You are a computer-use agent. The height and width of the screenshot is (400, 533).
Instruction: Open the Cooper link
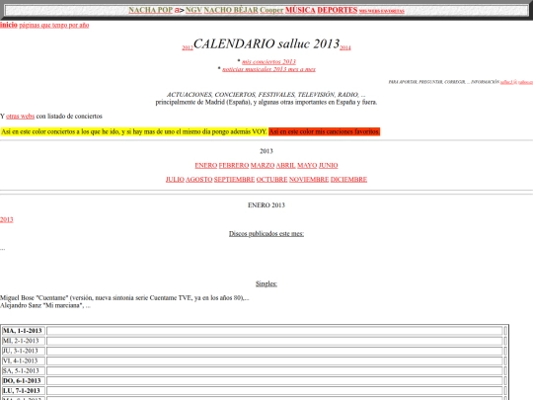pos(271,10)
